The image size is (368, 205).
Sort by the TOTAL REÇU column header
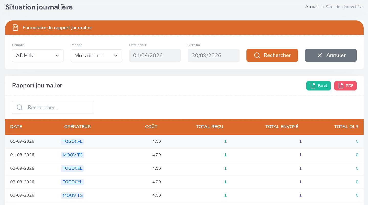coord(210,127)
